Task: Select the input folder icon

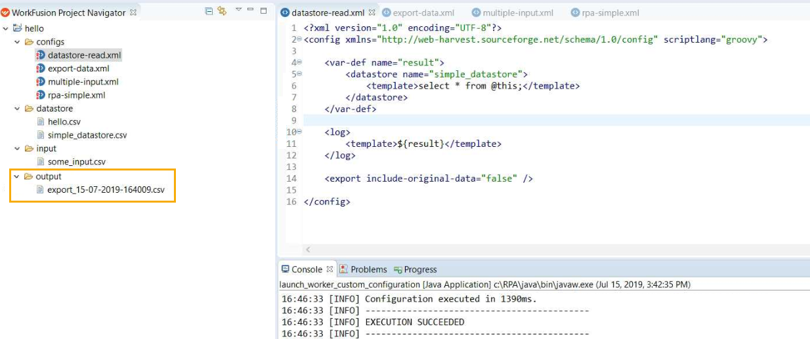Action: tap(29, 148)
